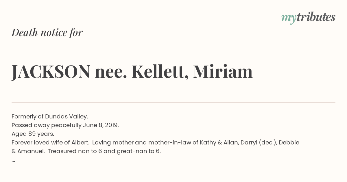Select the word JACKSON in the title
The width and height of the screenshot is (347, 182).
click(x=51, y=71)
